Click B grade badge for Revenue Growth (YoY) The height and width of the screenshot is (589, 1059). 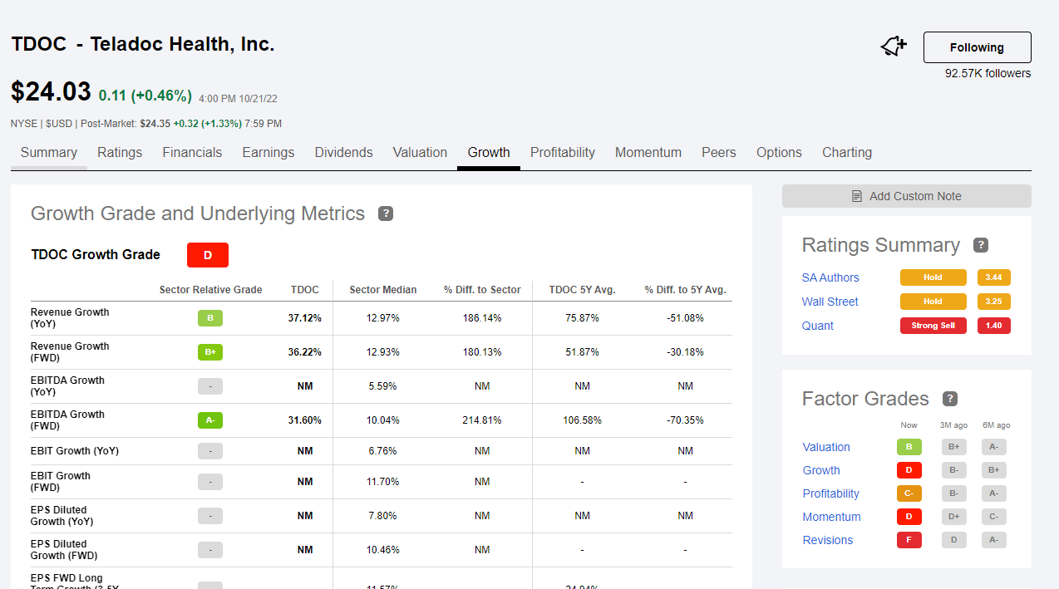coord(210,318)
